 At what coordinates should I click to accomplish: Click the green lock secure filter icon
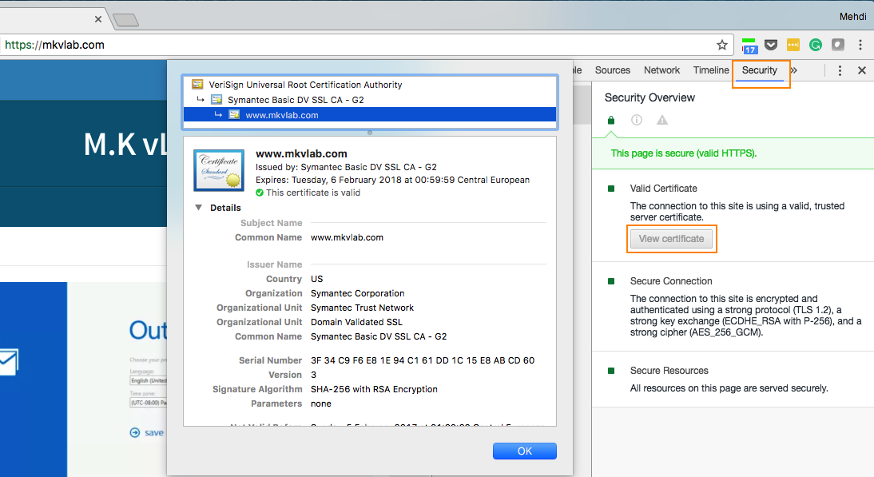coord(611,121)
